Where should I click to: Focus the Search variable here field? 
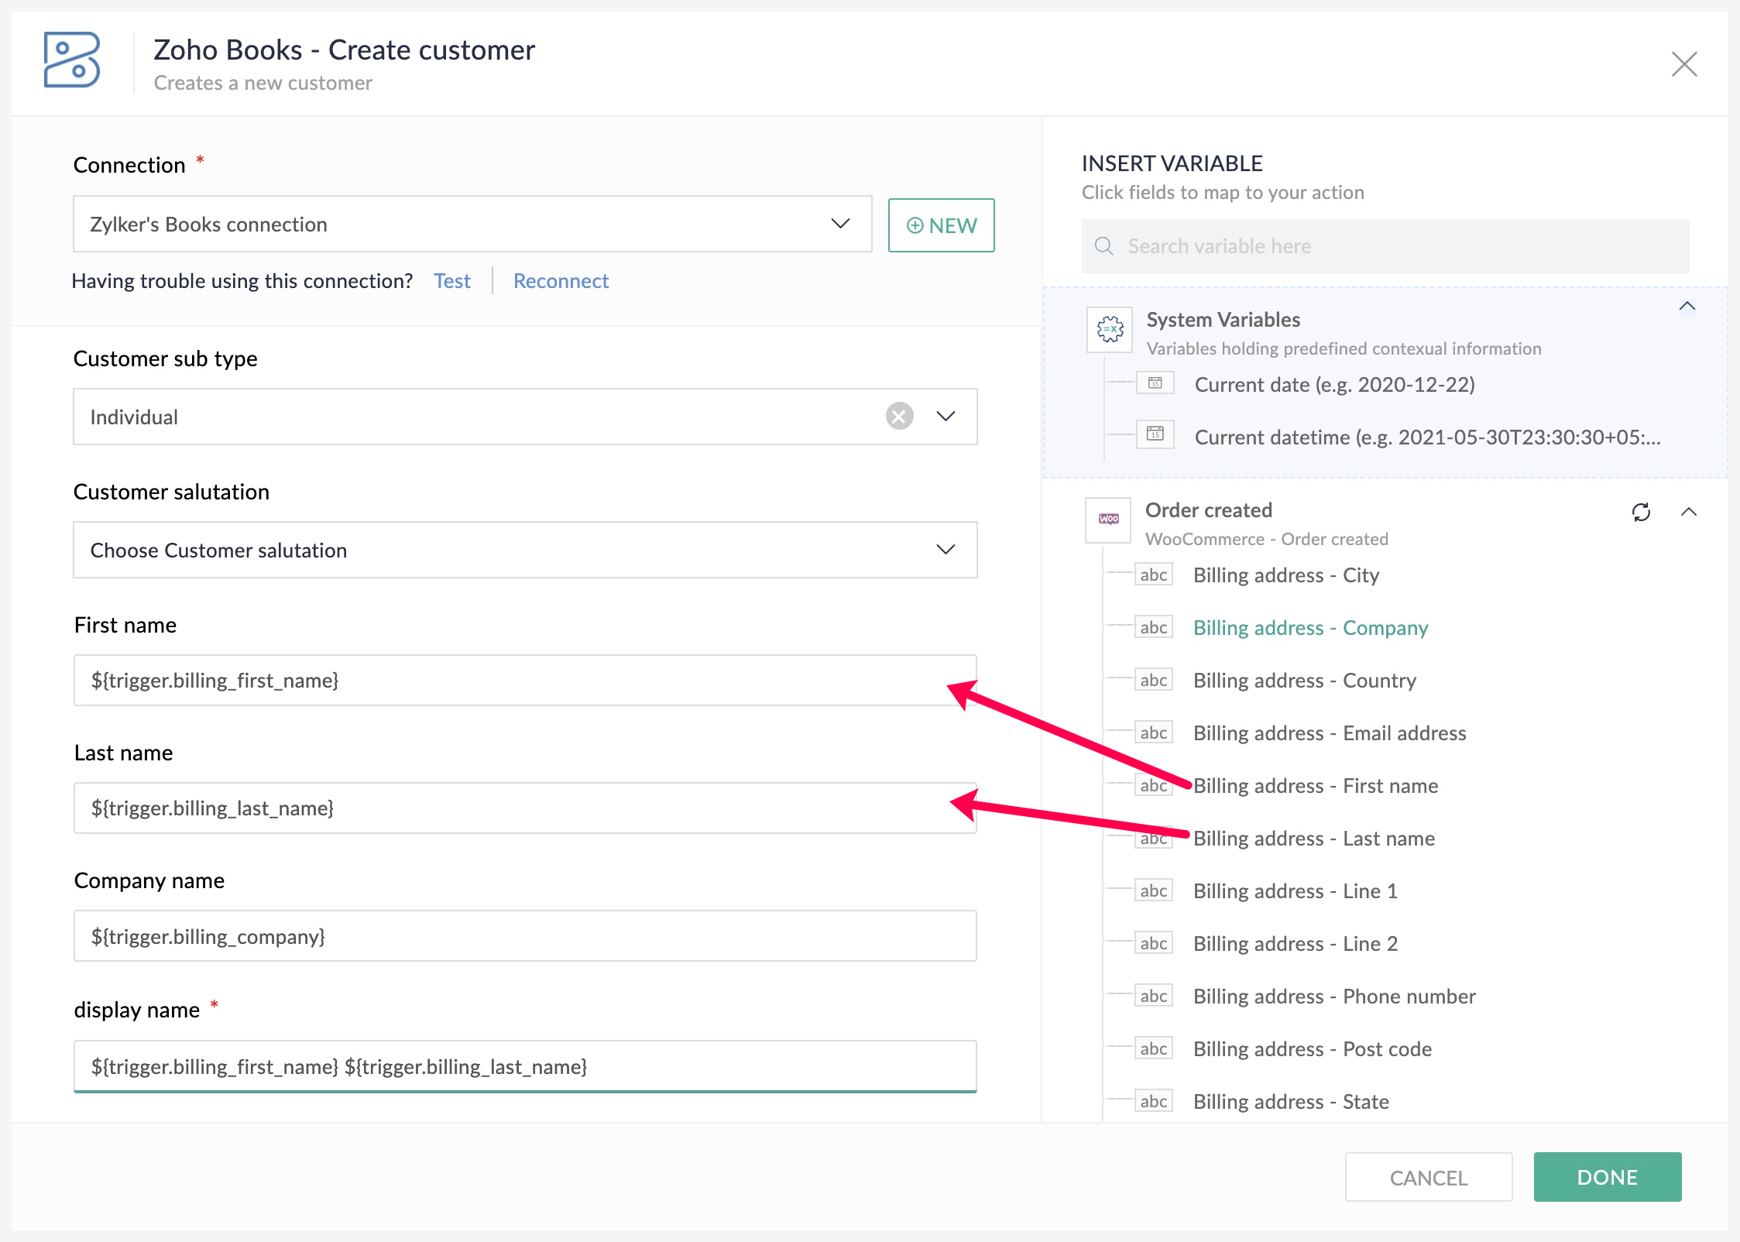pyautogui.click(x=1394, y=246)
